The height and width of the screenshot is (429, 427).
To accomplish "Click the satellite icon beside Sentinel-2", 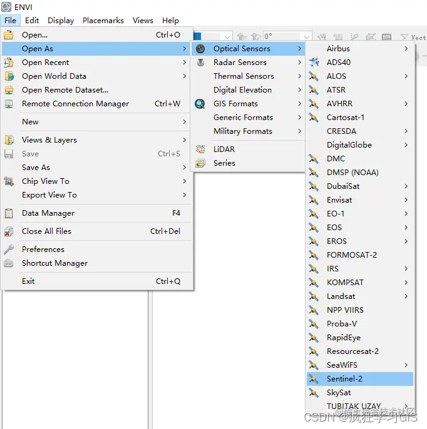I will [314, 379].
